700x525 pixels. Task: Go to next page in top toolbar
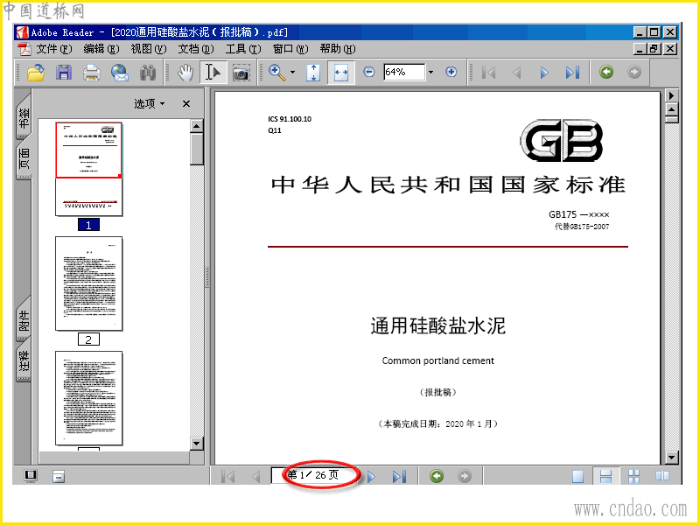544,73
